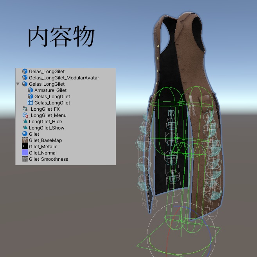Select the Gelas_LongGilet child item below Armature_Gilet
257x257 pixels.
coord(52,97)
